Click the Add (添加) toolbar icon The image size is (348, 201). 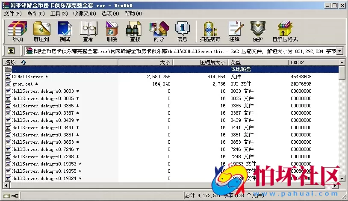click(18, 31)
